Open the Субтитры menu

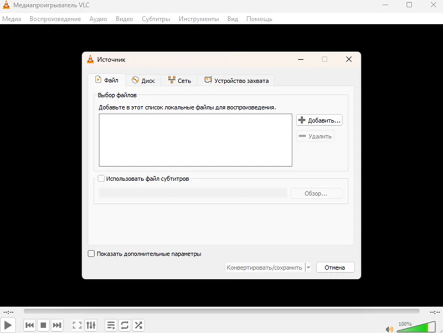coord(156,19)
